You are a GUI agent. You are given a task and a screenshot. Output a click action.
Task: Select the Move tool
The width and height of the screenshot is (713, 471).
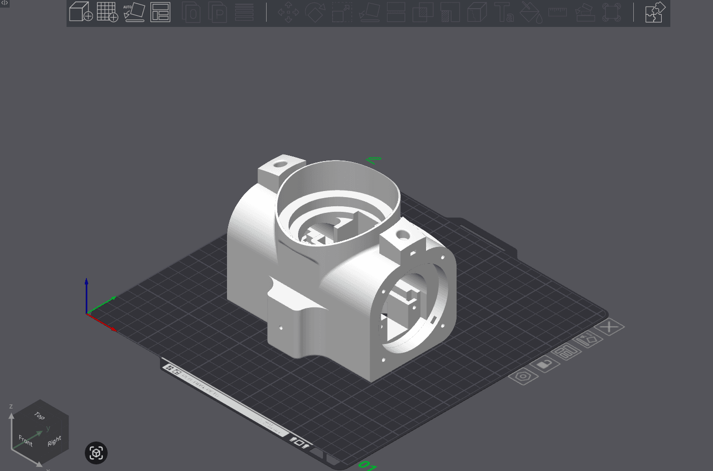tap(288, 13)
